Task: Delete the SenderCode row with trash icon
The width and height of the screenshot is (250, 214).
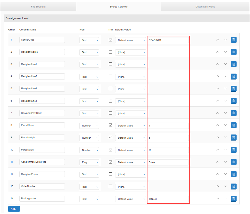Action: tap(233, 40)
